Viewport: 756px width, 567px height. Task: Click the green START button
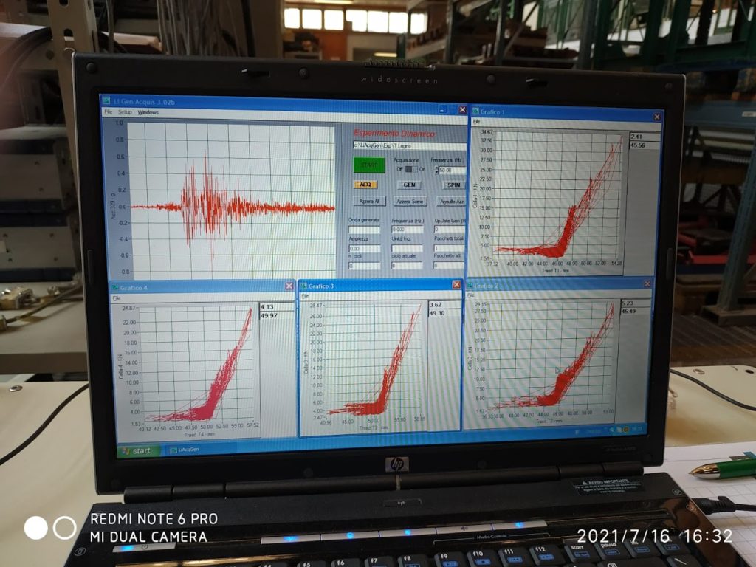coord(368,165)
